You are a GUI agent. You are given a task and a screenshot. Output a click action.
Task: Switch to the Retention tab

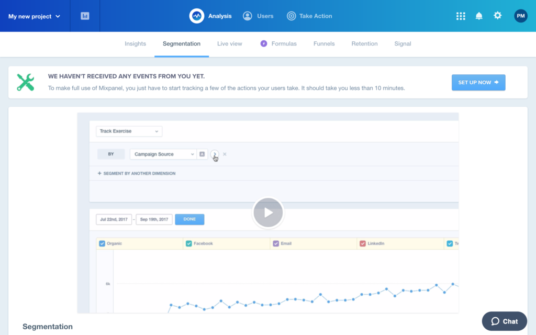click(x=364, y=44)
